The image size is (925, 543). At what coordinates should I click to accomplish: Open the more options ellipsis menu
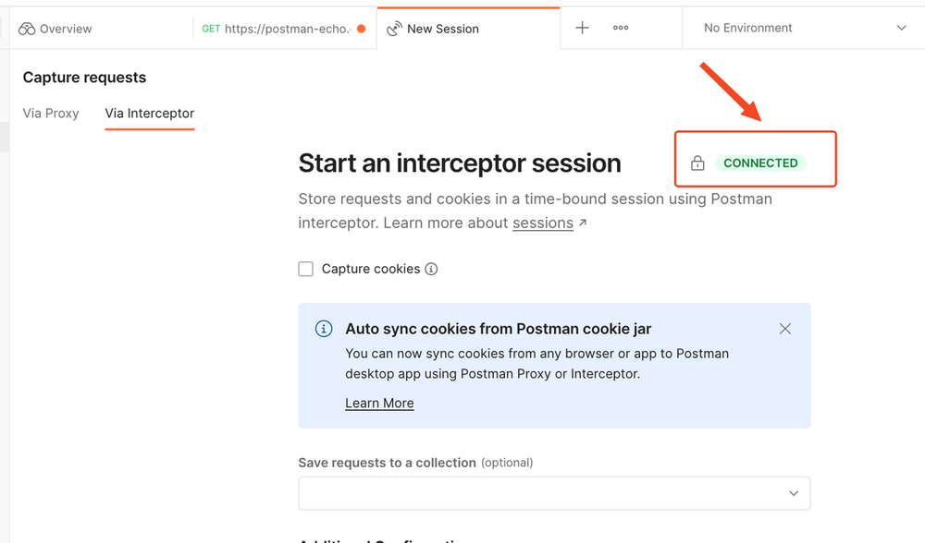[x=620, y=28]
